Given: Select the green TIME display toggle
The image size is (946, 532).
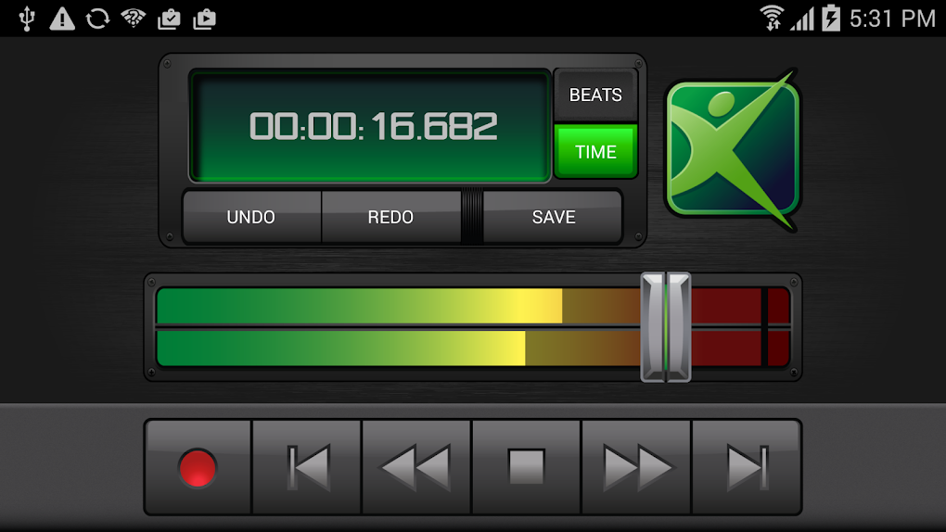Looking at the screenshot, I should coord(595,151).
